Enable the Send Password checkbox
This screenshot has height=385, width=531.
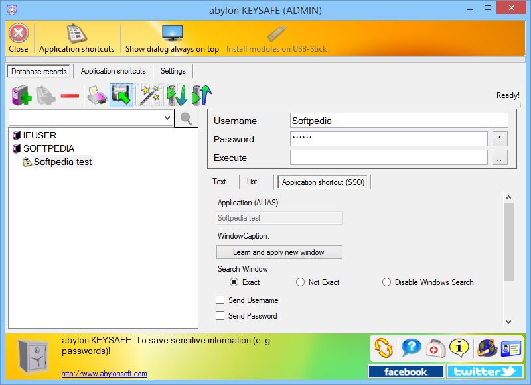coord(220,315)
